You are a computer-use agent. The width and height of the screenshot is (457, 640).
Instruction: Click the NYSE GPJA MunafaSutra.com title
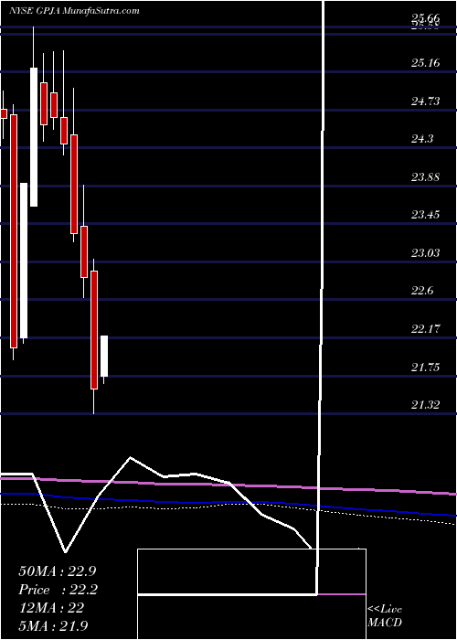(x=74, y=11)
